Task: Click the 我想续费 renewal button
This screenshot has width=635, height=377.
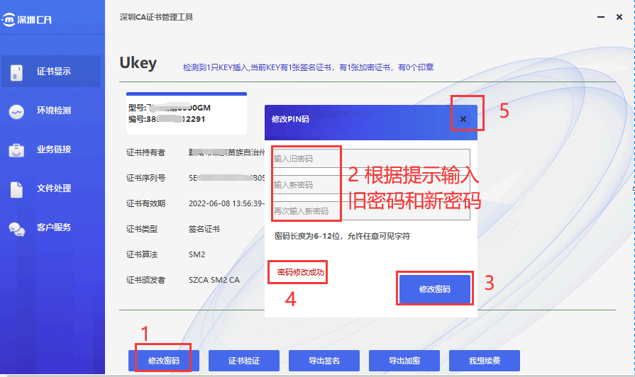Action: pyautogui.click(x=485, y=361)
